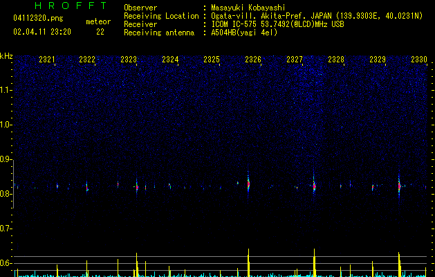Select the file name 04112320.png
This screenshot has height=277, width=435.
(38, 18)
